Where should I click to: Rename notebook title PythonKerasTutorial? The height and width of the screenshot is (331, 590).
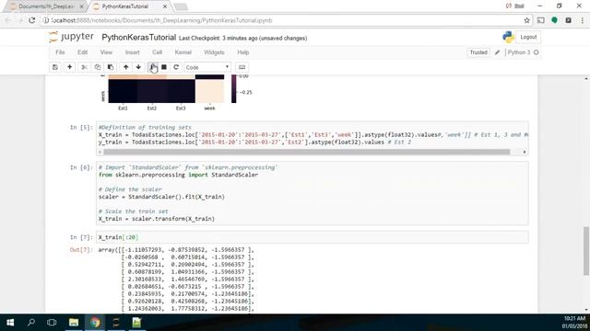139,38
